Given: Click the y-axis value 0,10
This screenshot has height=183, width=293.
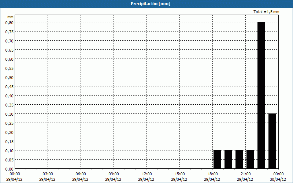Looking at the screenshot, I should 10,150.
